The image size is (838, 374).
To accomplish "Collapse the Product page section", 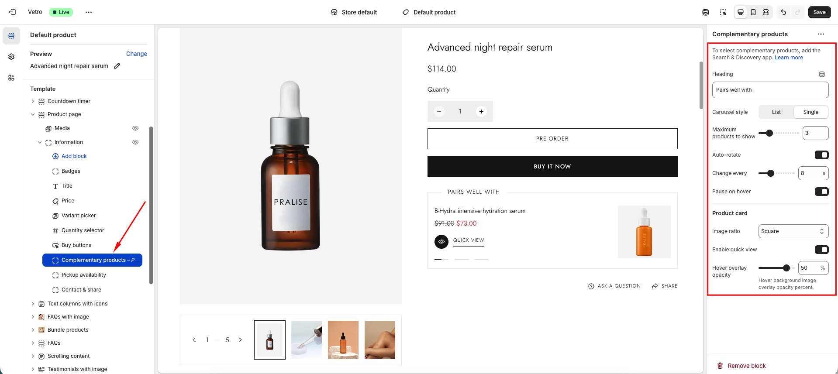I will [33, 114].
